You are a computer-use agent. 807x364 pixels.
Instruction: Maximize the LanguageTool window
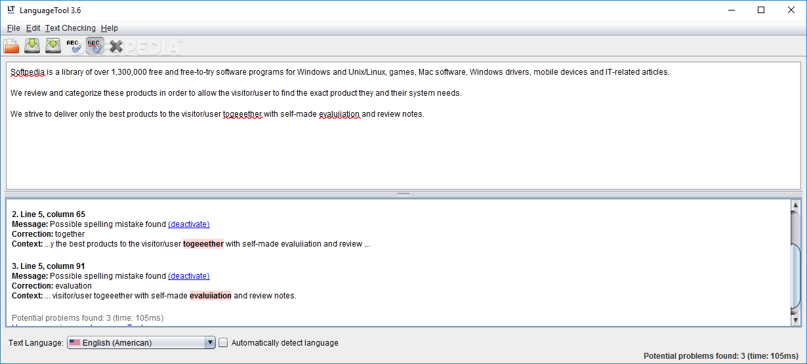coord(761,10)
